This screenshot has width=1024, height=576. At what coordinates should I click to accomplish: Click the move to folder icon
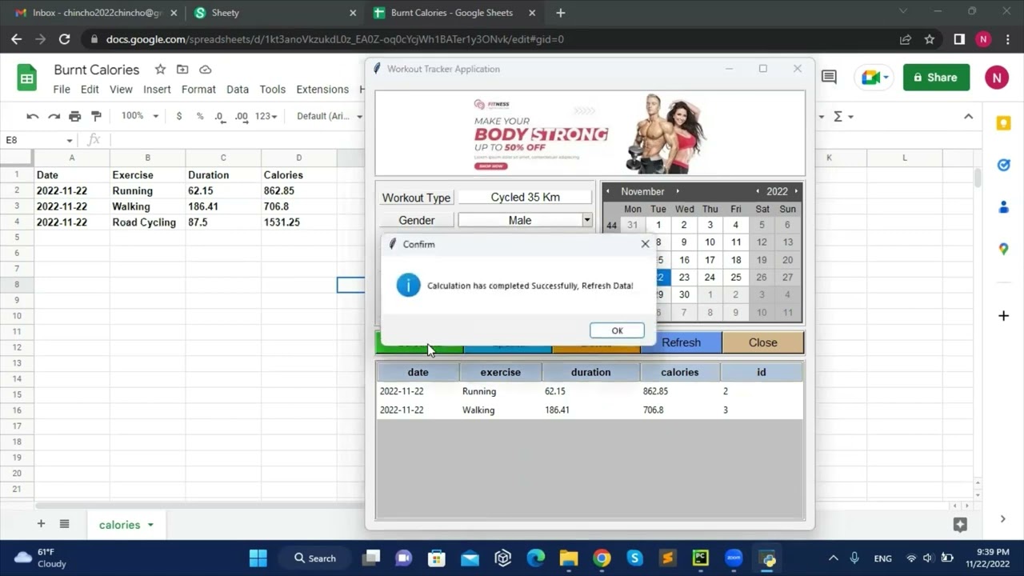(182, 70)
